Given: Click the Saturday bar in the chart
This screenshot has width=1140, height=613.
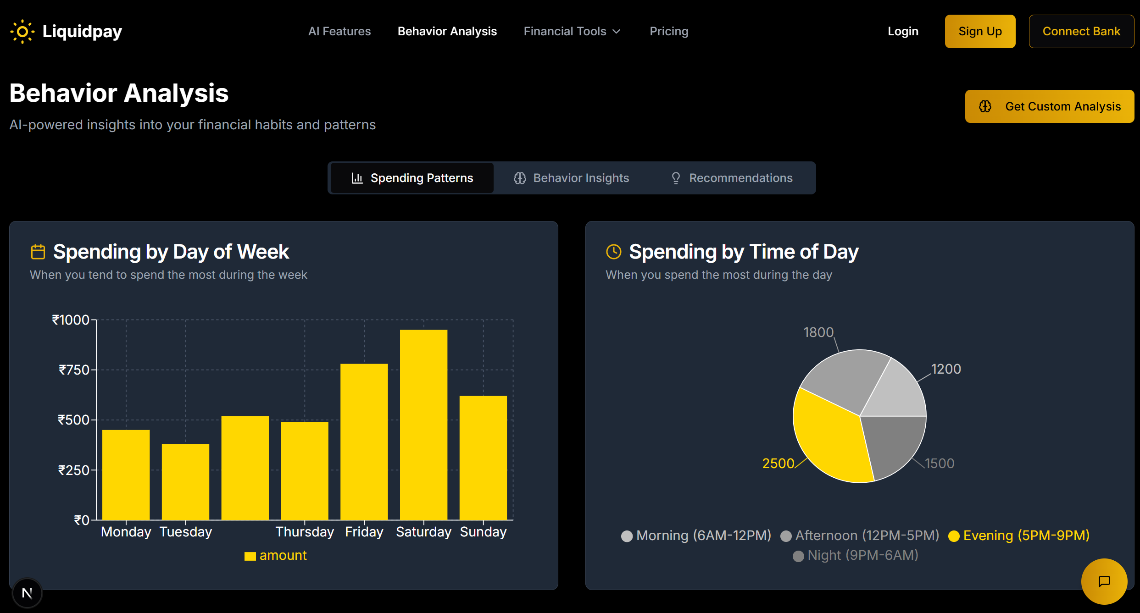Looking at the screenshot, I should pos(423,425).
